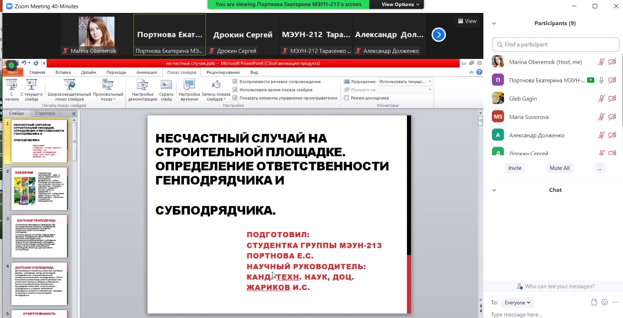Enable 'Режим докладчика' checkbox

tap(346, 98)
